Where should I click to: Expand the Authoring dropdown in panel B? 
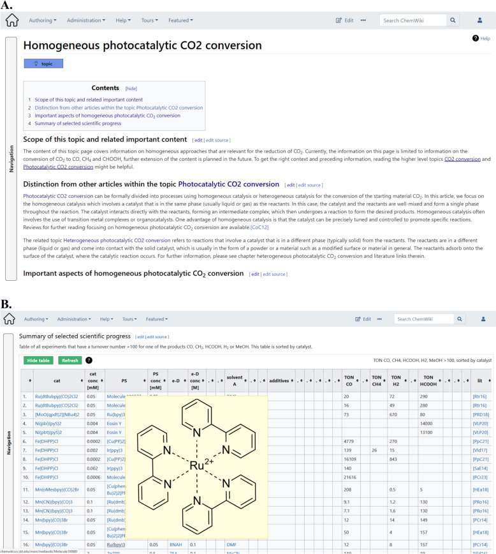[36, 319]
